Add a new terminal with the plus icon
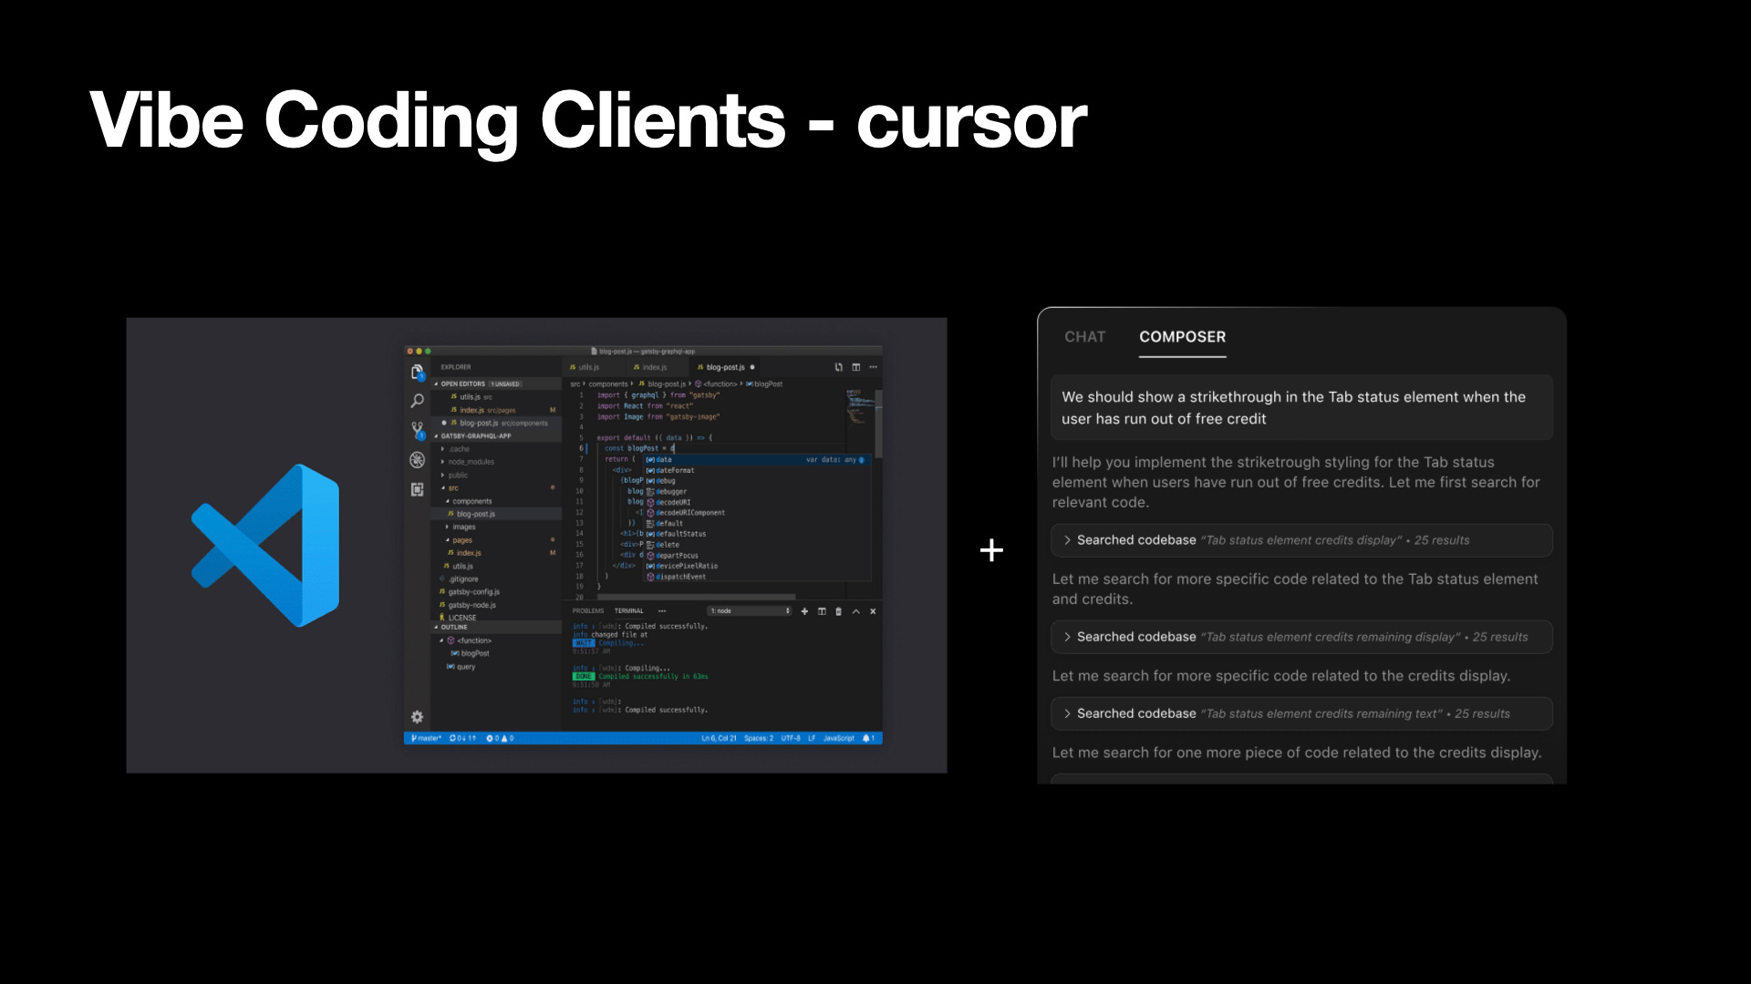This screenshot has height=984, width=1751. click(x=804, y=611)
